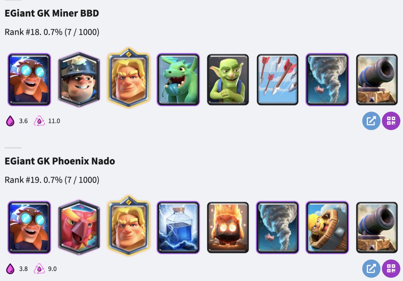The image size is (403, 281).
Task: Click the Golden Knight card in second deck
Action: (128, 225)
